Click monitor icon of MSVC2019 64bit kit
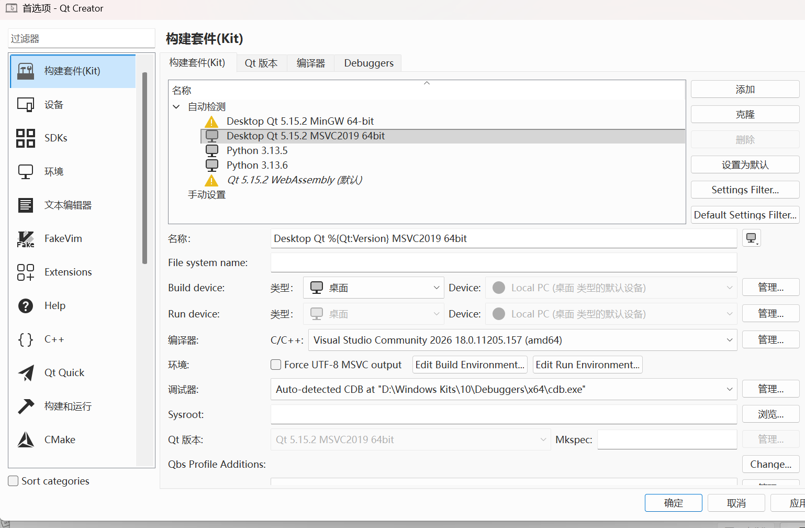Viewport: 805px width, 528px height. coord(212,136)
